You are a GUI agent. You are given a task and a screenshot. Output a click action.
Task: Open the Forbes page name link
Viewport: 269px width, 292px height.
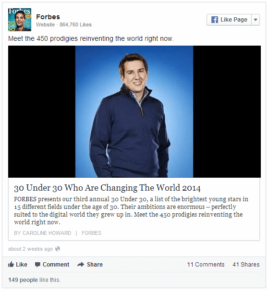(48, 17)
